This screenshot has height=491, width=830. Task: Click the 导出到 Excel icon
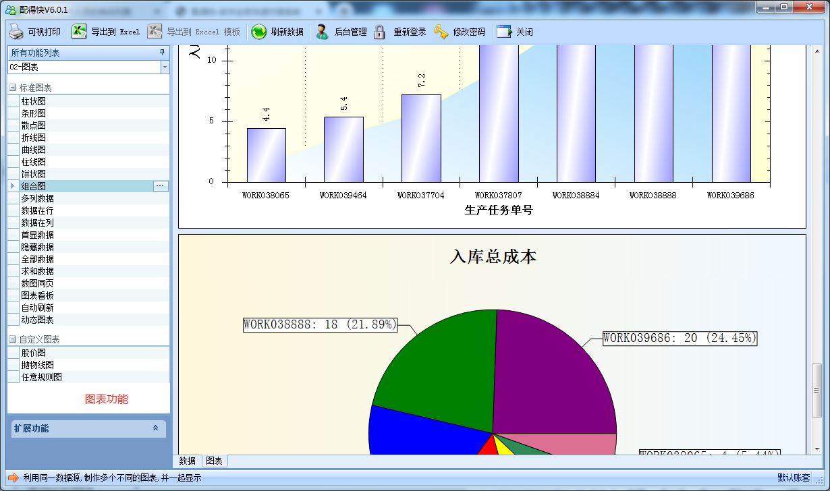pos(80,32)
